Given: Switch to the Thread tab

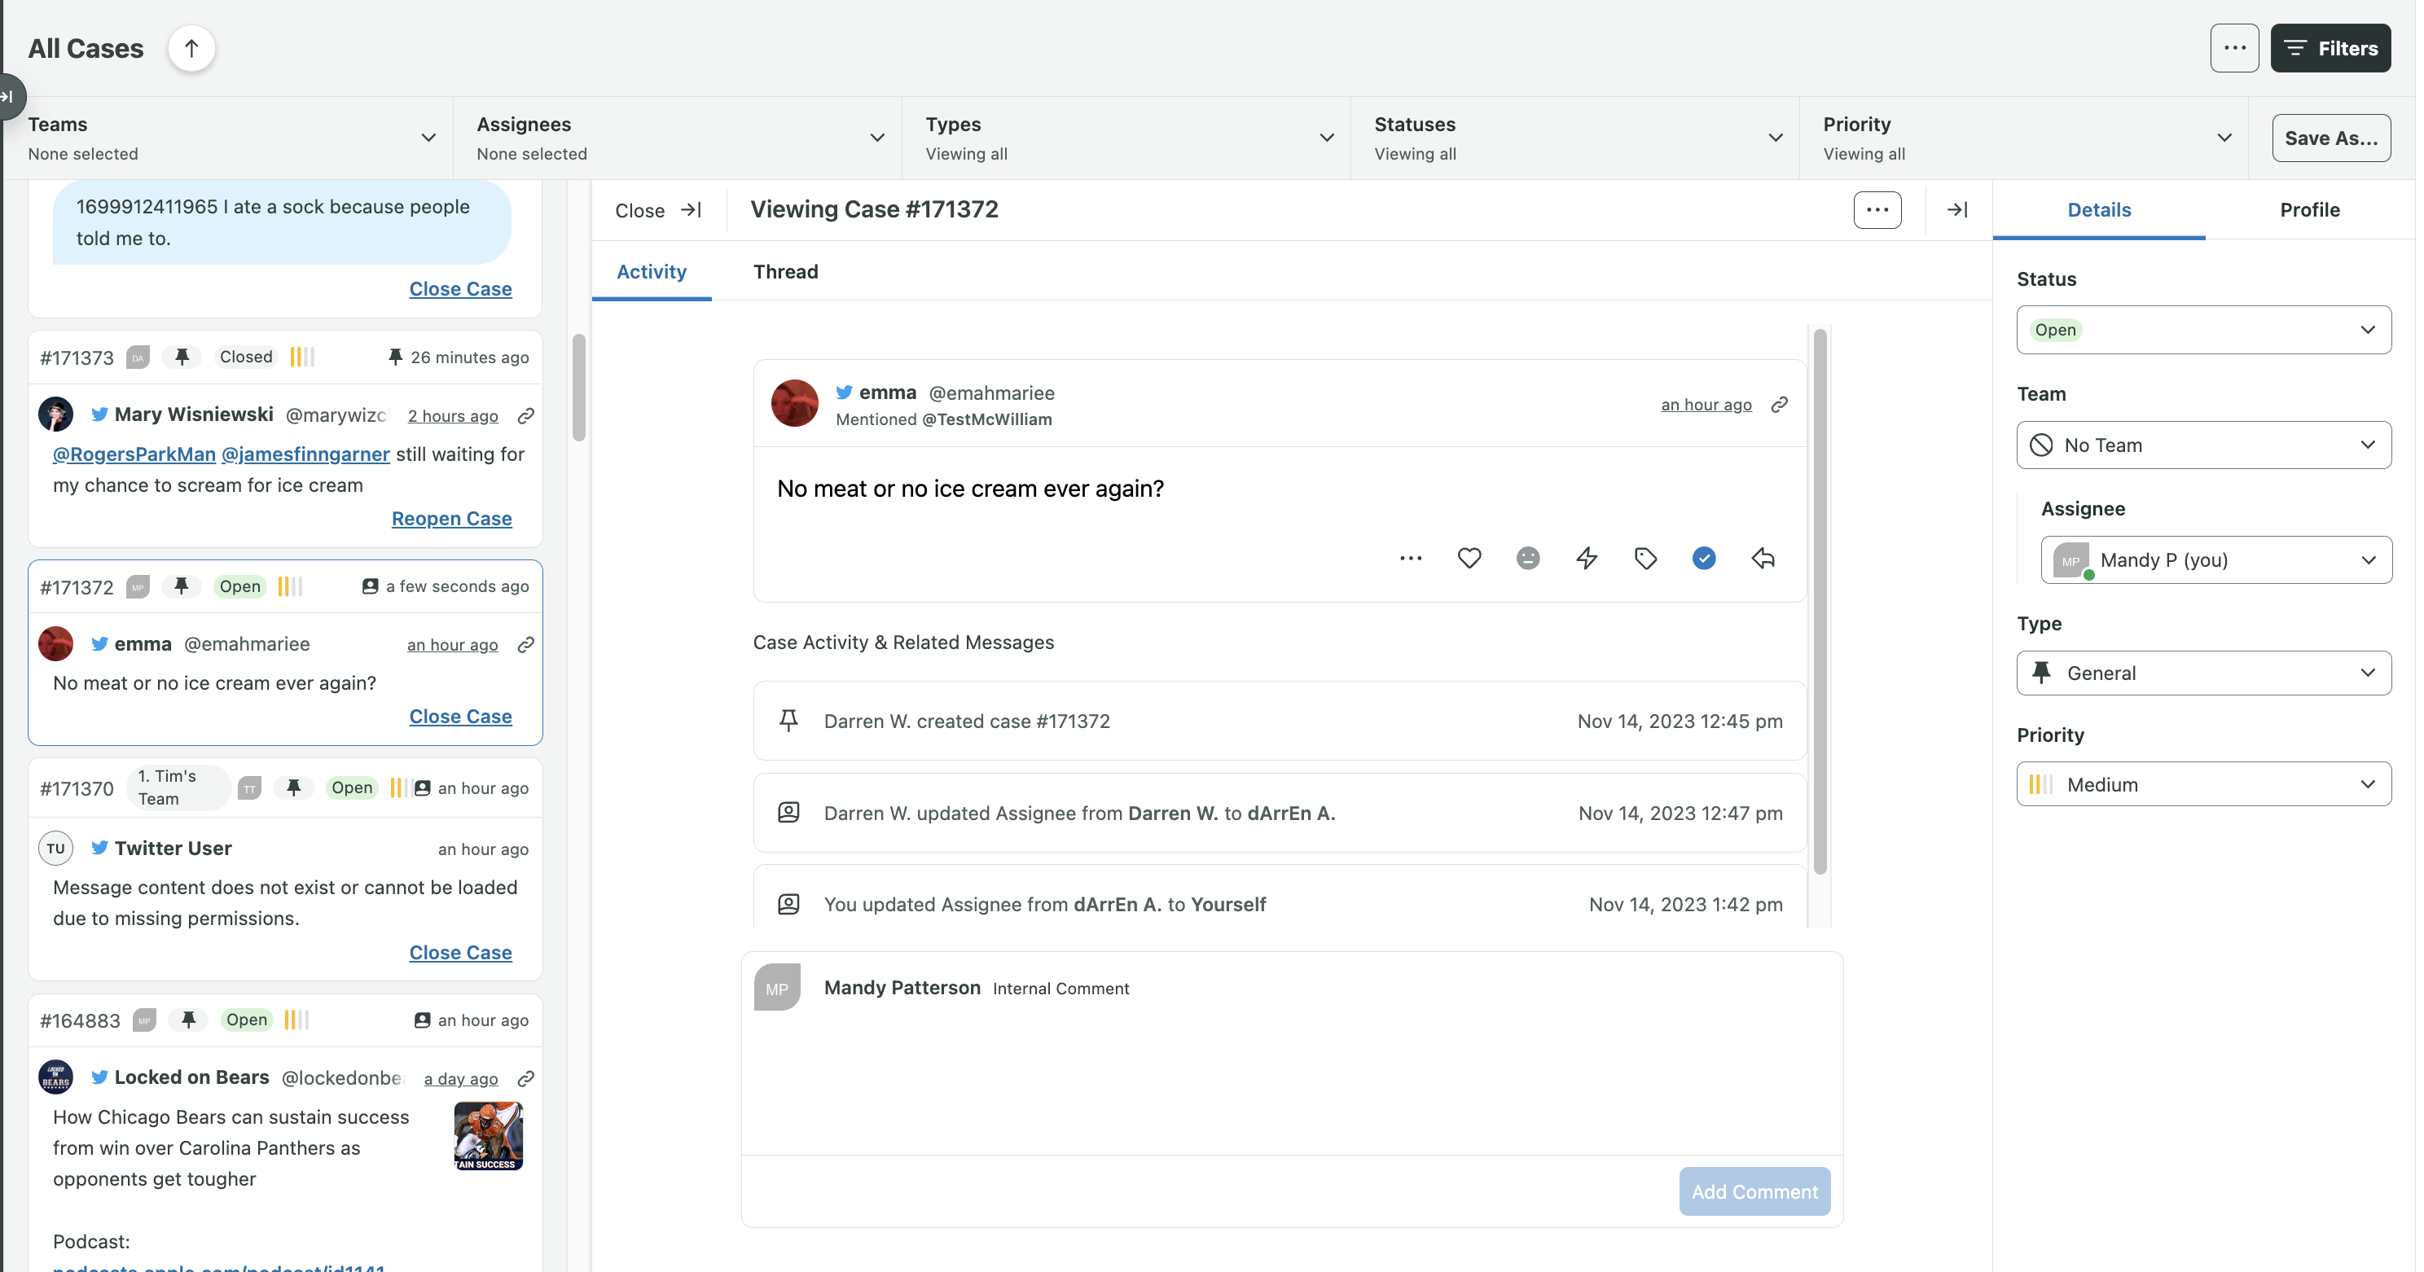Looking at the screenshot, I should tap(786, 272).
